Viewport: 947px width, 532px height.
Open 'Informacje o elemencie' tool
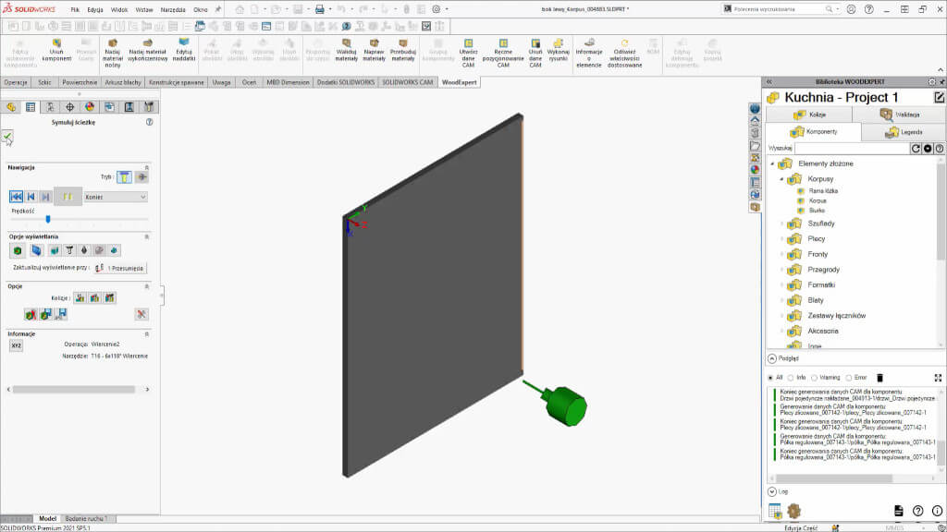click(589, 53)
